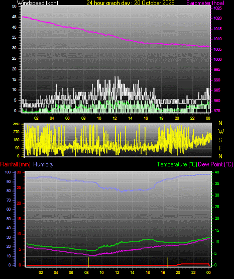Viewport: 234px width, 279px height.
Task: Click the red "Rainfall (mm)" legend label
Action: [15, 164]
